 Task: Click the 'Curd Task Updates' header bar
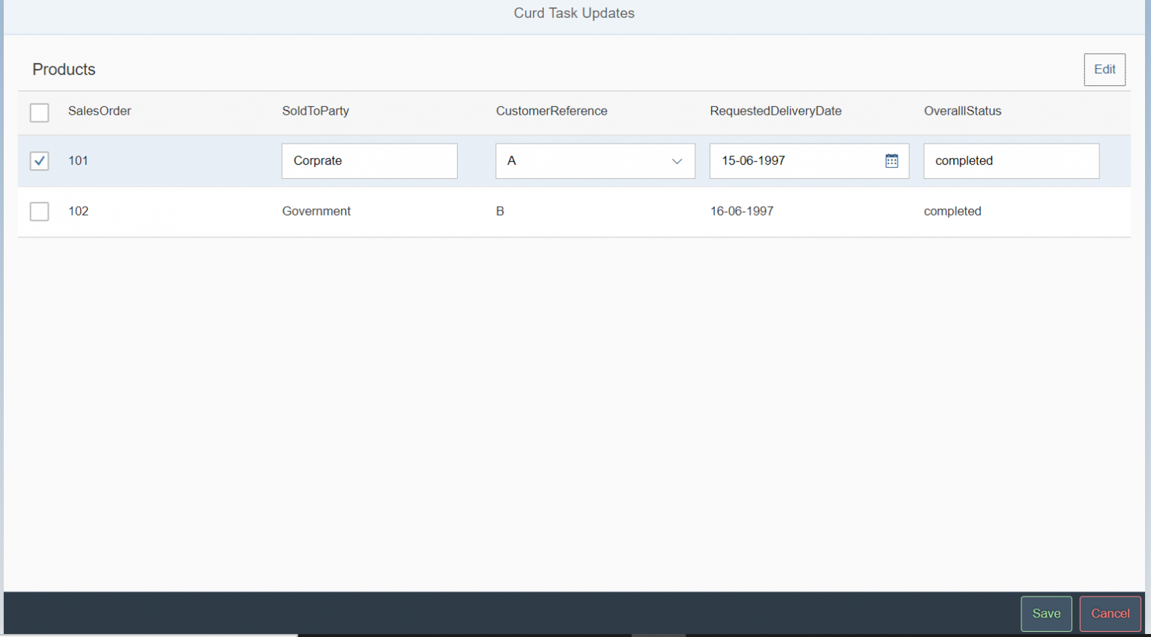tap(574, 13)
